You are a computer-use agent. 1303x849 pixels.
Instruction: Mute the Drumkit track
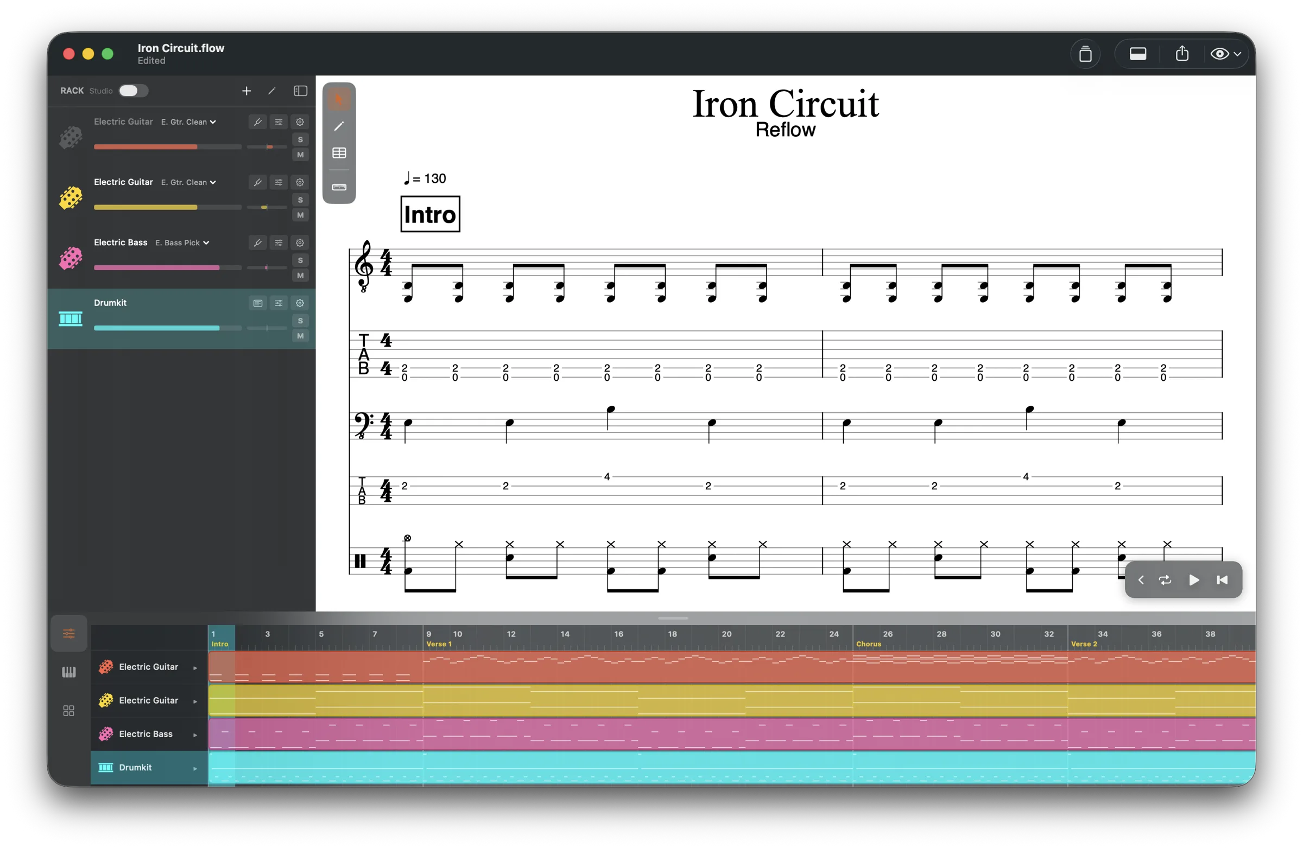[300, 336]
